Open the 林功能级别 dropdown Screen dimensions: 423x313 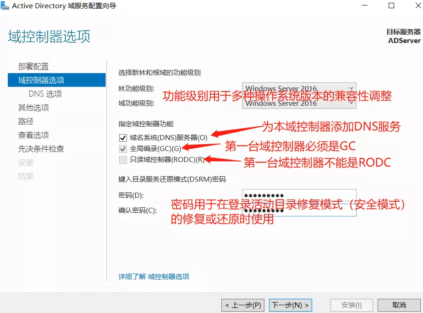351,88
